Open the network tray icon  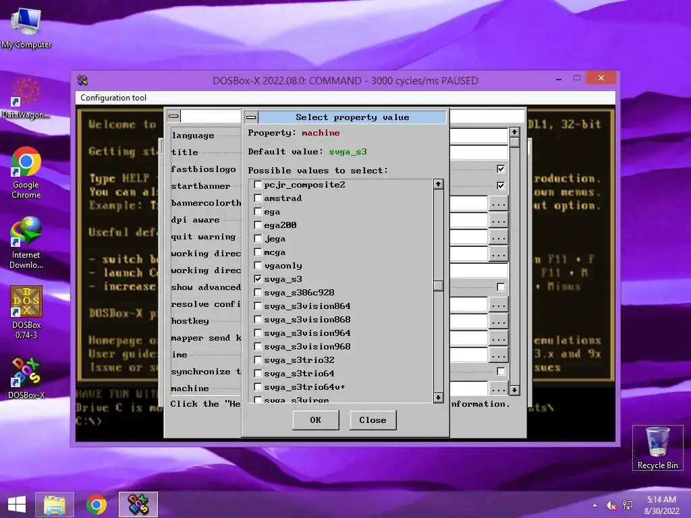point(628,505)
